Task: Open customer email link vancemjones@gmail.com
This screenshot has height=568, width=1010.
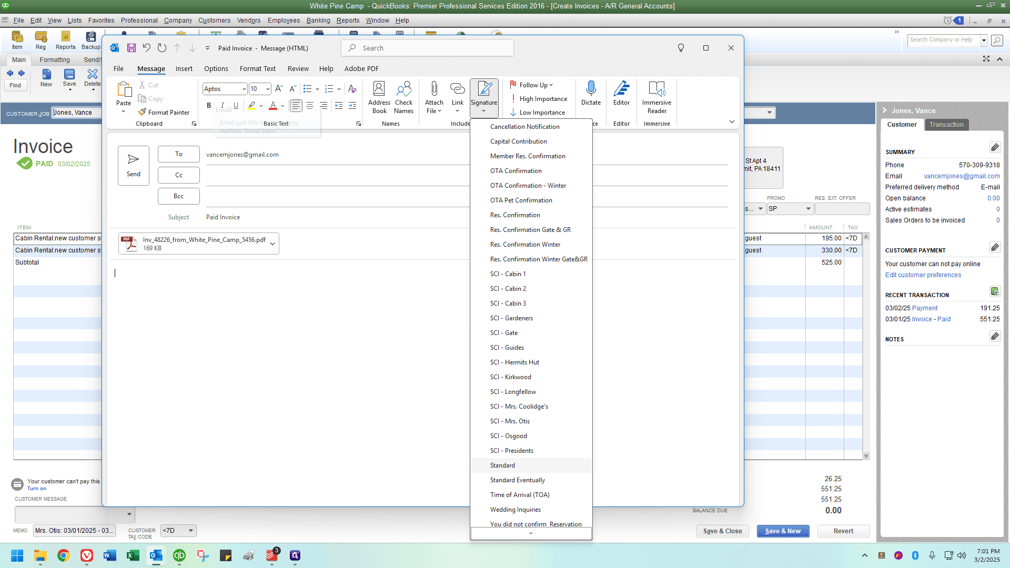Action: 962,176
